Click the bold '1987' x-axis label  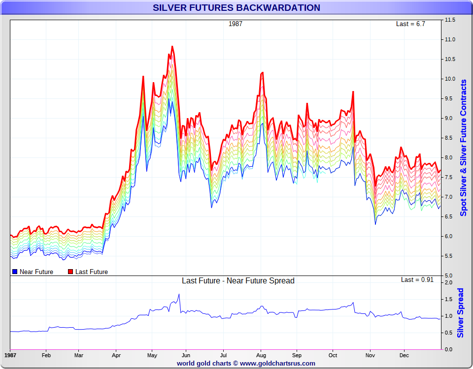[10, 355]
